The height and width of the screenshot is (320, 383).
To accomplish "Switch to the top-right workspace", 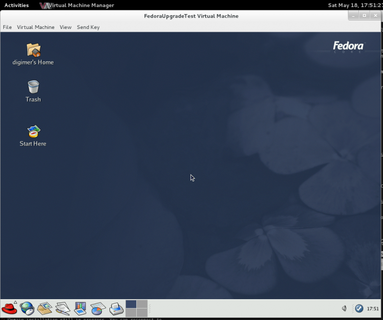I will coord(142,304).
